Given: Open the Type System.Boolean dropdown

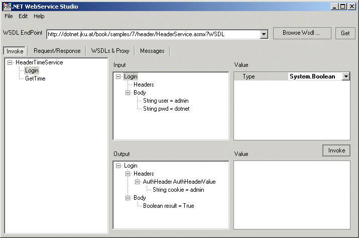Looking at the screenshot, I should coord(346,76).
